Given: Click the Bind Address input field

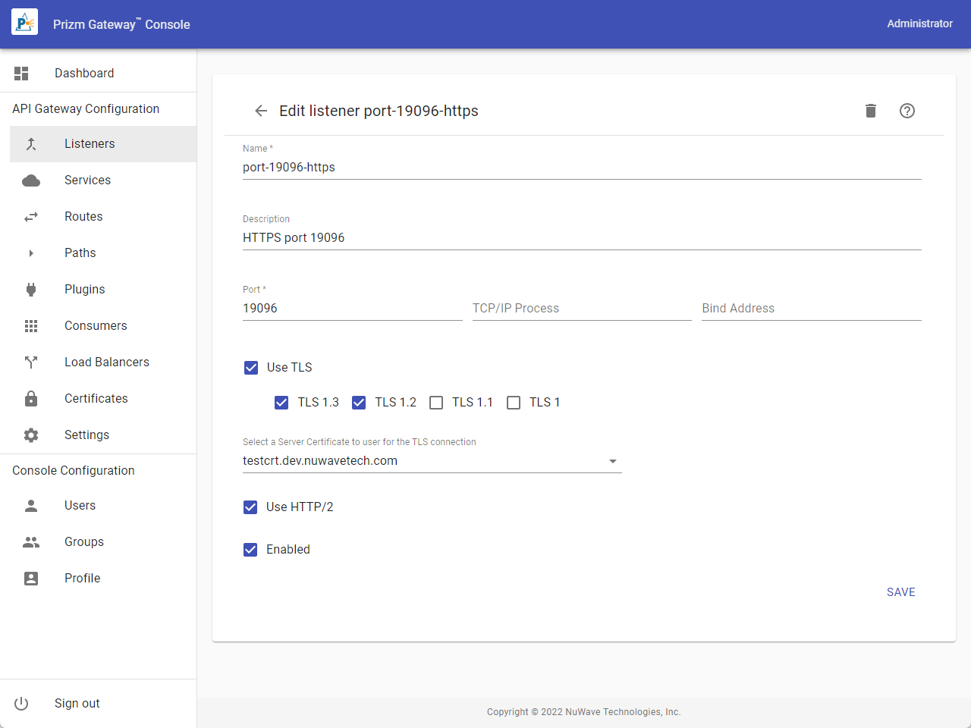Looking at the screenshot, I should tap(811, 308).
